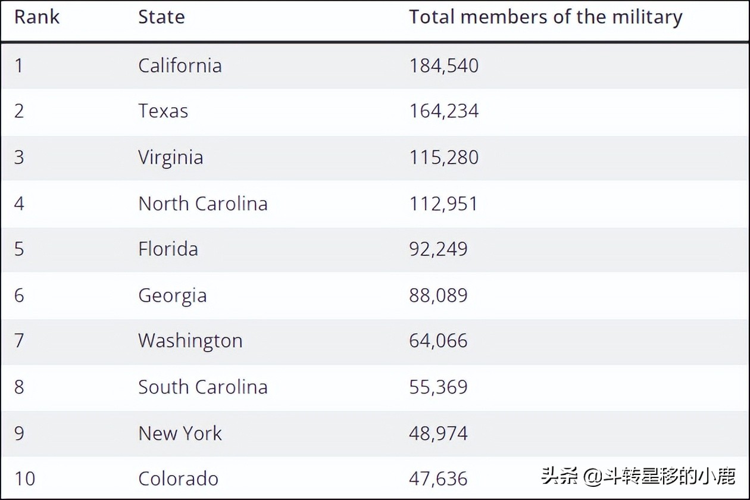Click the Virginia state cell
750x500 pixels.
click(x=171, y=158)
